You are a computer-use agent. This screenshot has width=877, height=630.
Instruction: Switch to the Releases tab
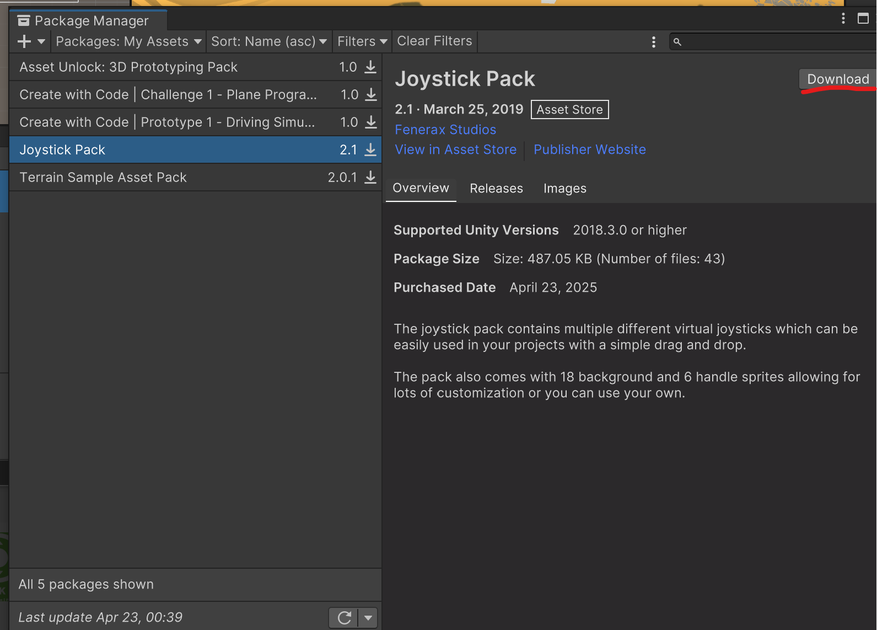[497, 189]
